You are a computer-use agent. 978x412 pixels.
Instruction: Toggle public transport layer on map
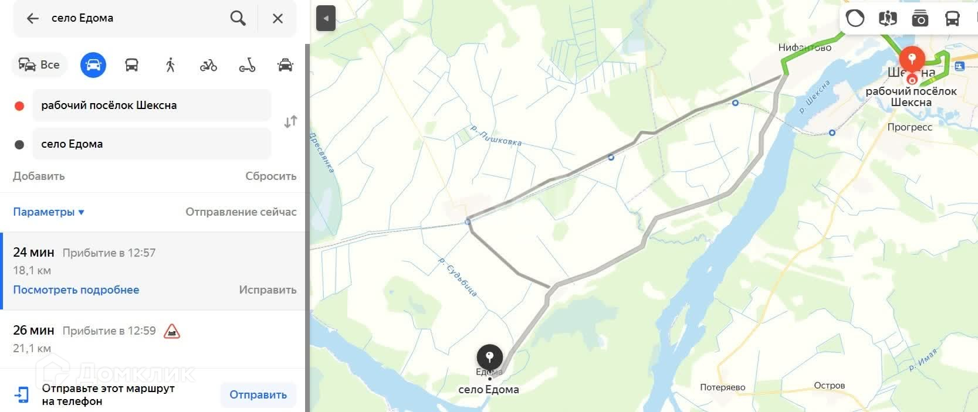[x=952, y=18]
